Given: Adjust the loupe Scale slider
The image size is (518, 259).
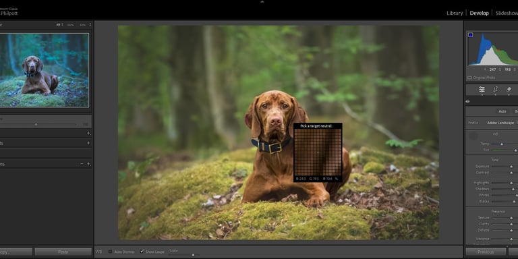Looking at the screenshot, I should coord(193,255).
